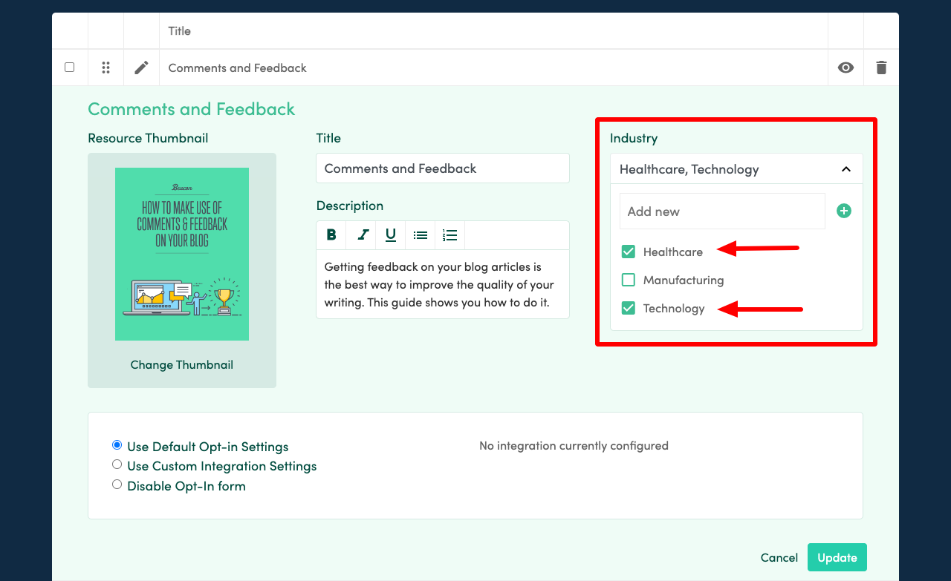Viewport: 951px width, 581px height.
Task: Grab the drag handle for Comments and Feedback
Action: tap(106, 67)
